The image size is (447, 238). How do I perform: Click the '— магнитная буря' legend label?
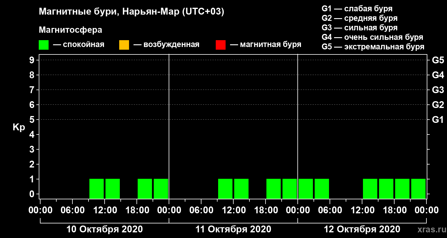[x=266, y=45]
